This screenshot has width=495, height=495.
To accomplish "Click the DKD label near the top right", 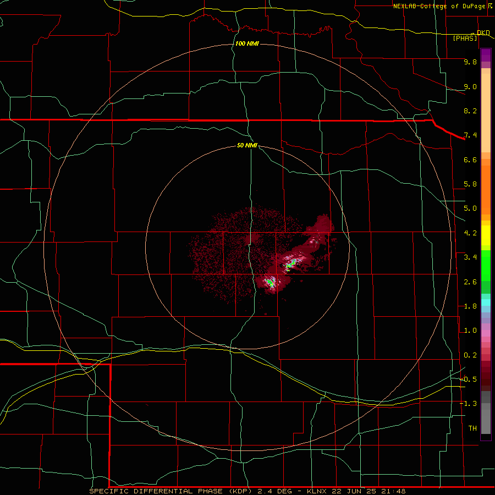I will coord(483,32).
